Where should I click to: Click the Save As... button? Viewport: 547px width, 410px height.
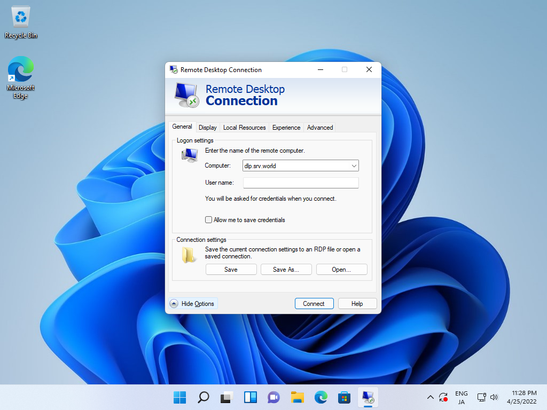(286, 270)
